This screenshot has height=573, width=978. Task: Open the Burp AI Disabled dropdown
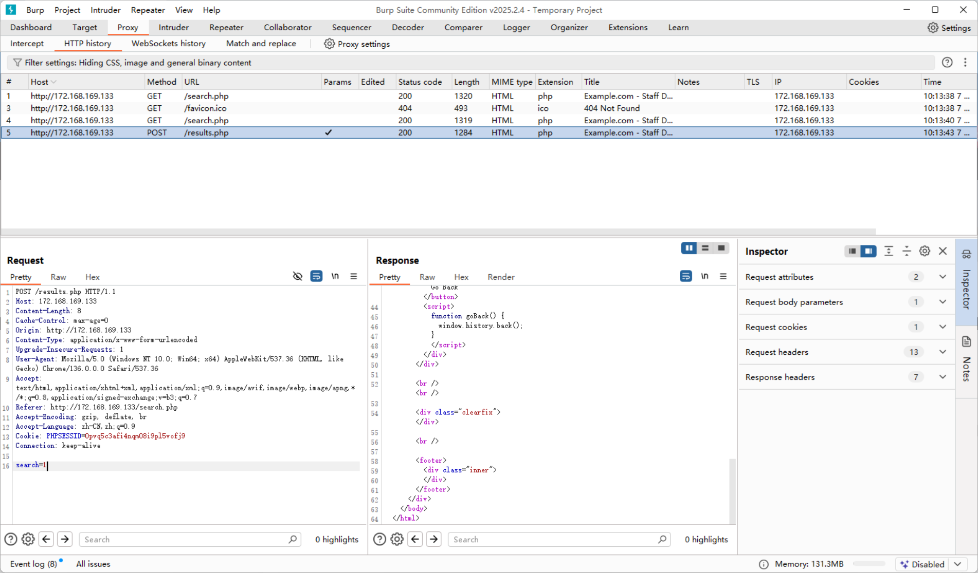point(931,564)
